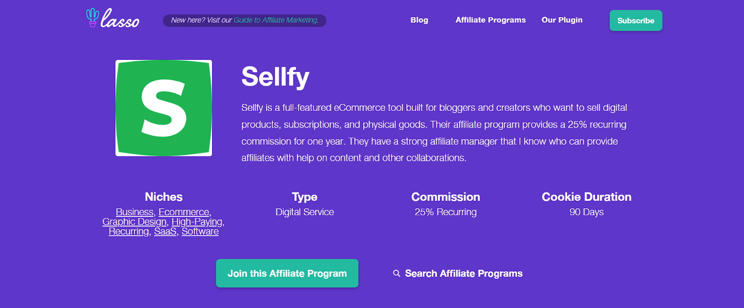
Task: Click the Subscribe button
Action: pyautogui.click(x=636, y=20)
